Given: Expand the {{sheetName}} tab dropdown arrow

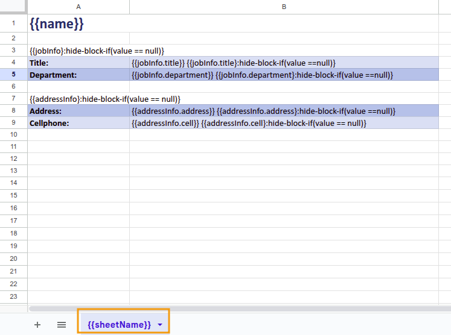Looking at the screenshot, I should (x=160, y=325).
